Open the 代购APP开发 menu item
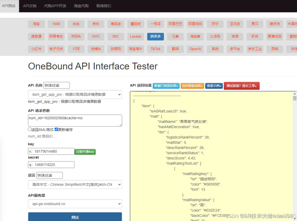 (x=55, y=6)
